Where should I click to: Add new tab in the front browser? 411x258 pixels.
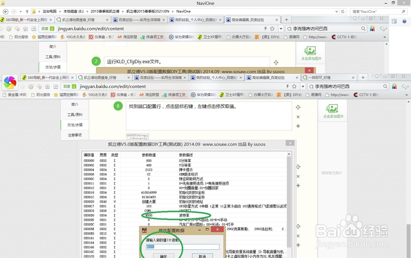363,78
